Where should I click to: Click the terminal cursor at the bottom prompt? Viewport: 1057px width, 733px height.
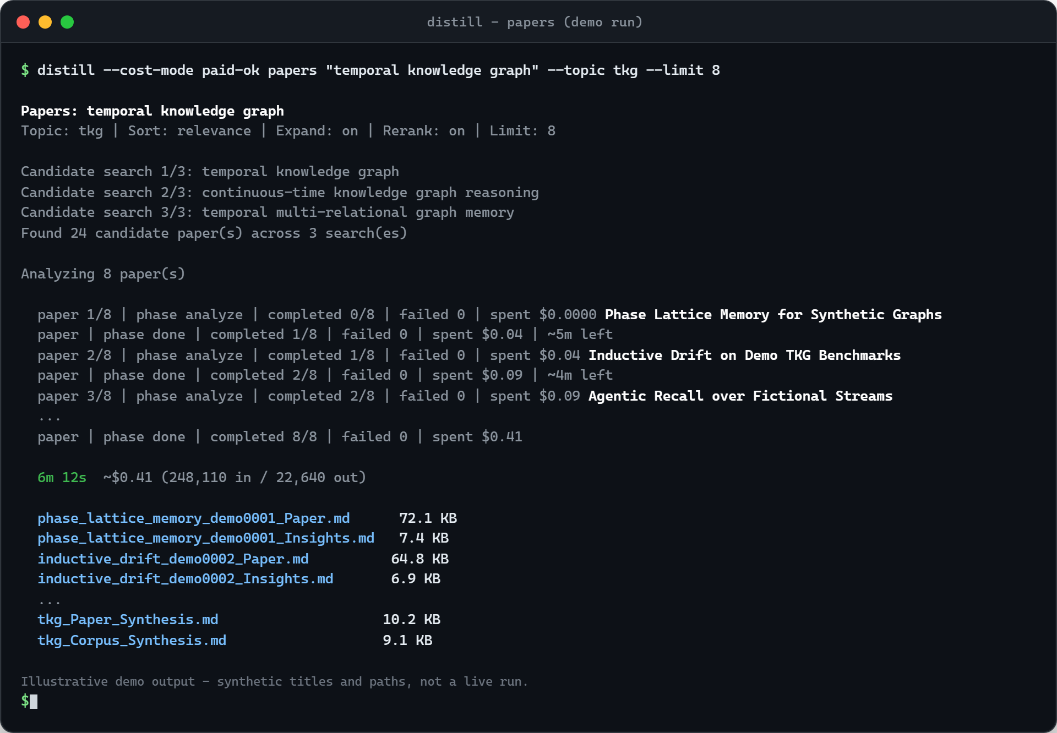click(34, 702)
